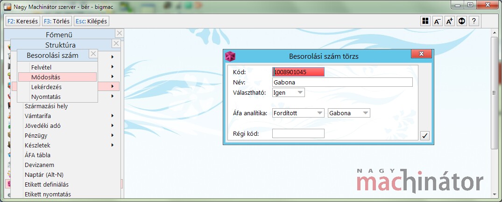Click the Esc: Kilépés exit button
The width and height of the screenshot is (502, 202).
[91, 21]
